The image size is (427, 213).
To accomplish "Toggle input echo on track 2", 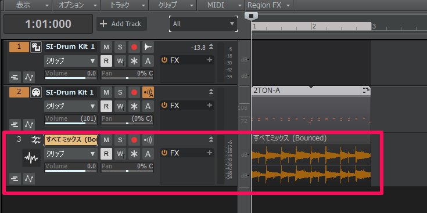I will 148,92.
